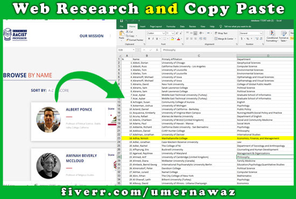Open Number group dialog launcher
This screenshot has width=296, height=199.
coord(263,44)
